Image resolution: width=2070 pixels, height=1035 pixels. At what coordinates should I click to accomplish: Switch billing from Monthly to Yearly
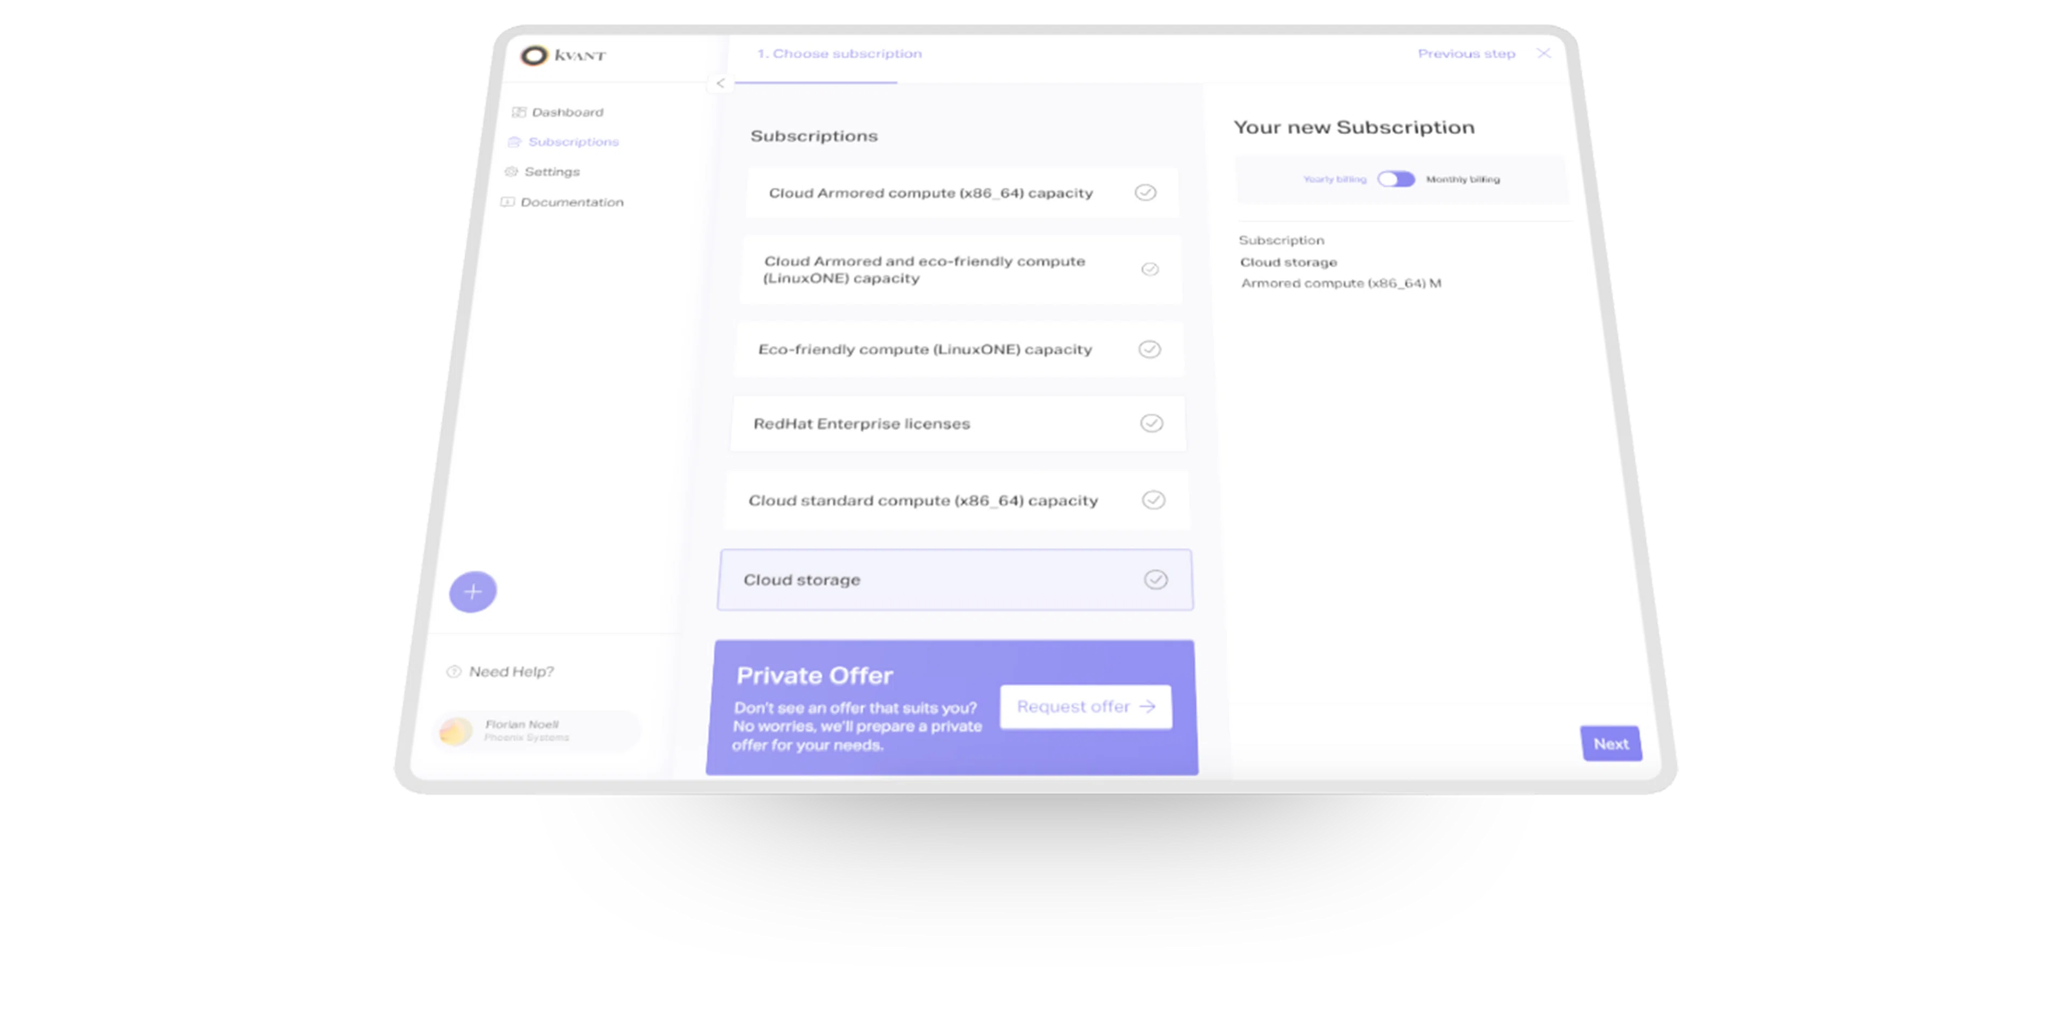(1396, 179)
